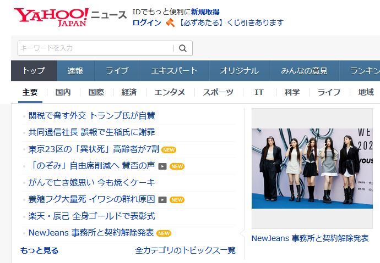The image size is (380, 263).
Task: Open the エキスパート tab
Action: (x=175, y=71)
